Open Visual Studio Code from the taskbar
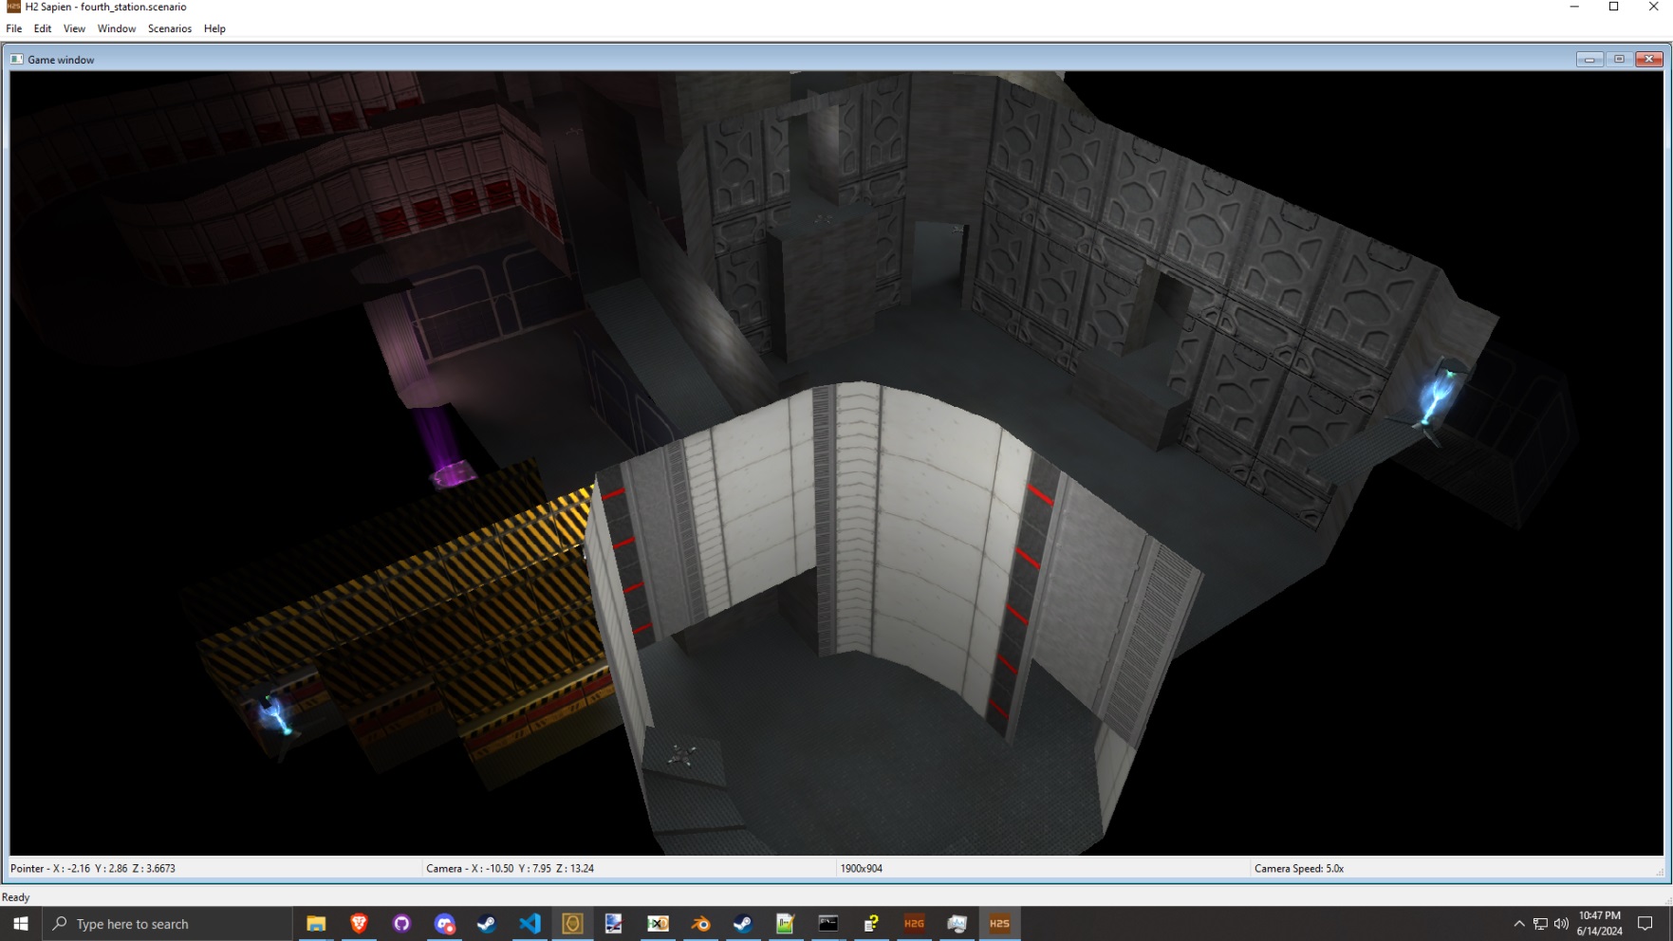The width and height of the screenshot is (1673, 941). click(x=530, y=924)
